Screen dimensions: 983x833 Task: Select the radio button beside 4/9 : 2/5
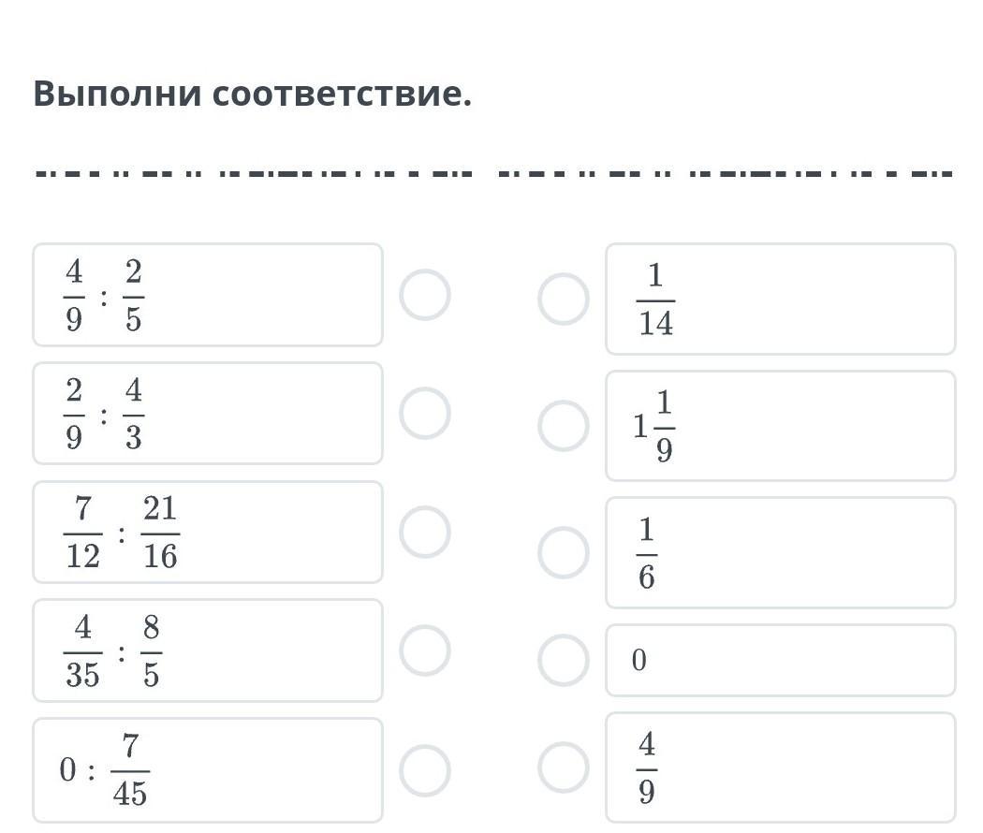[425, 295]
